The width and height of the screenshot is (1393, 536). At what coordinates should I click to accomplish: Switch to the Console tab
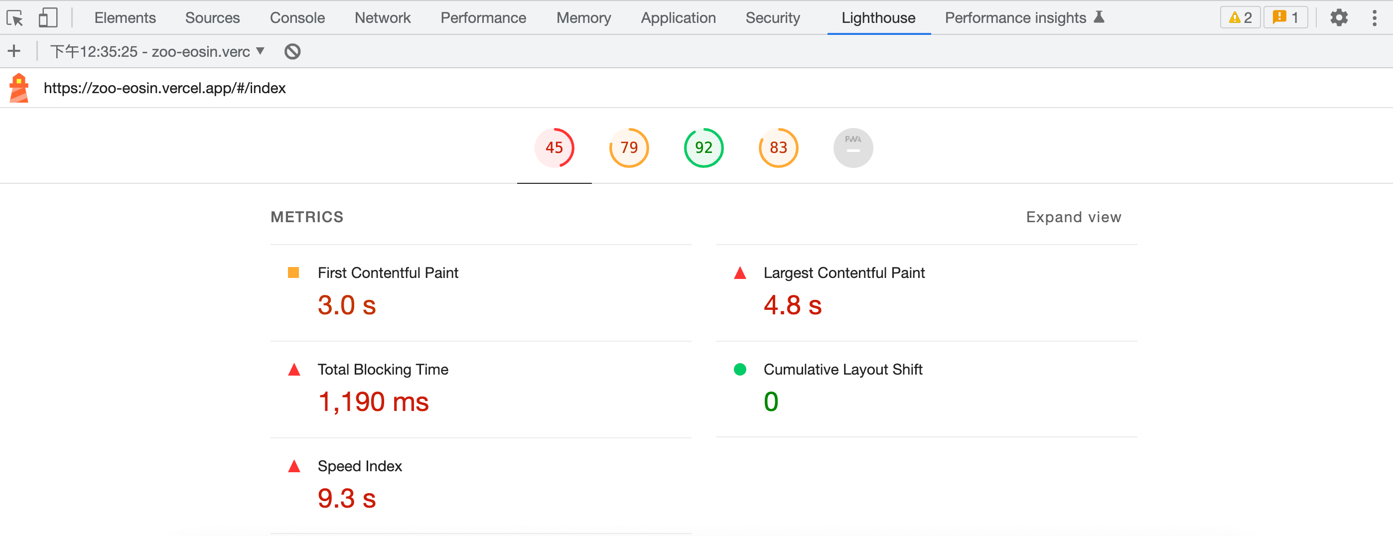(x=297, y=18)
